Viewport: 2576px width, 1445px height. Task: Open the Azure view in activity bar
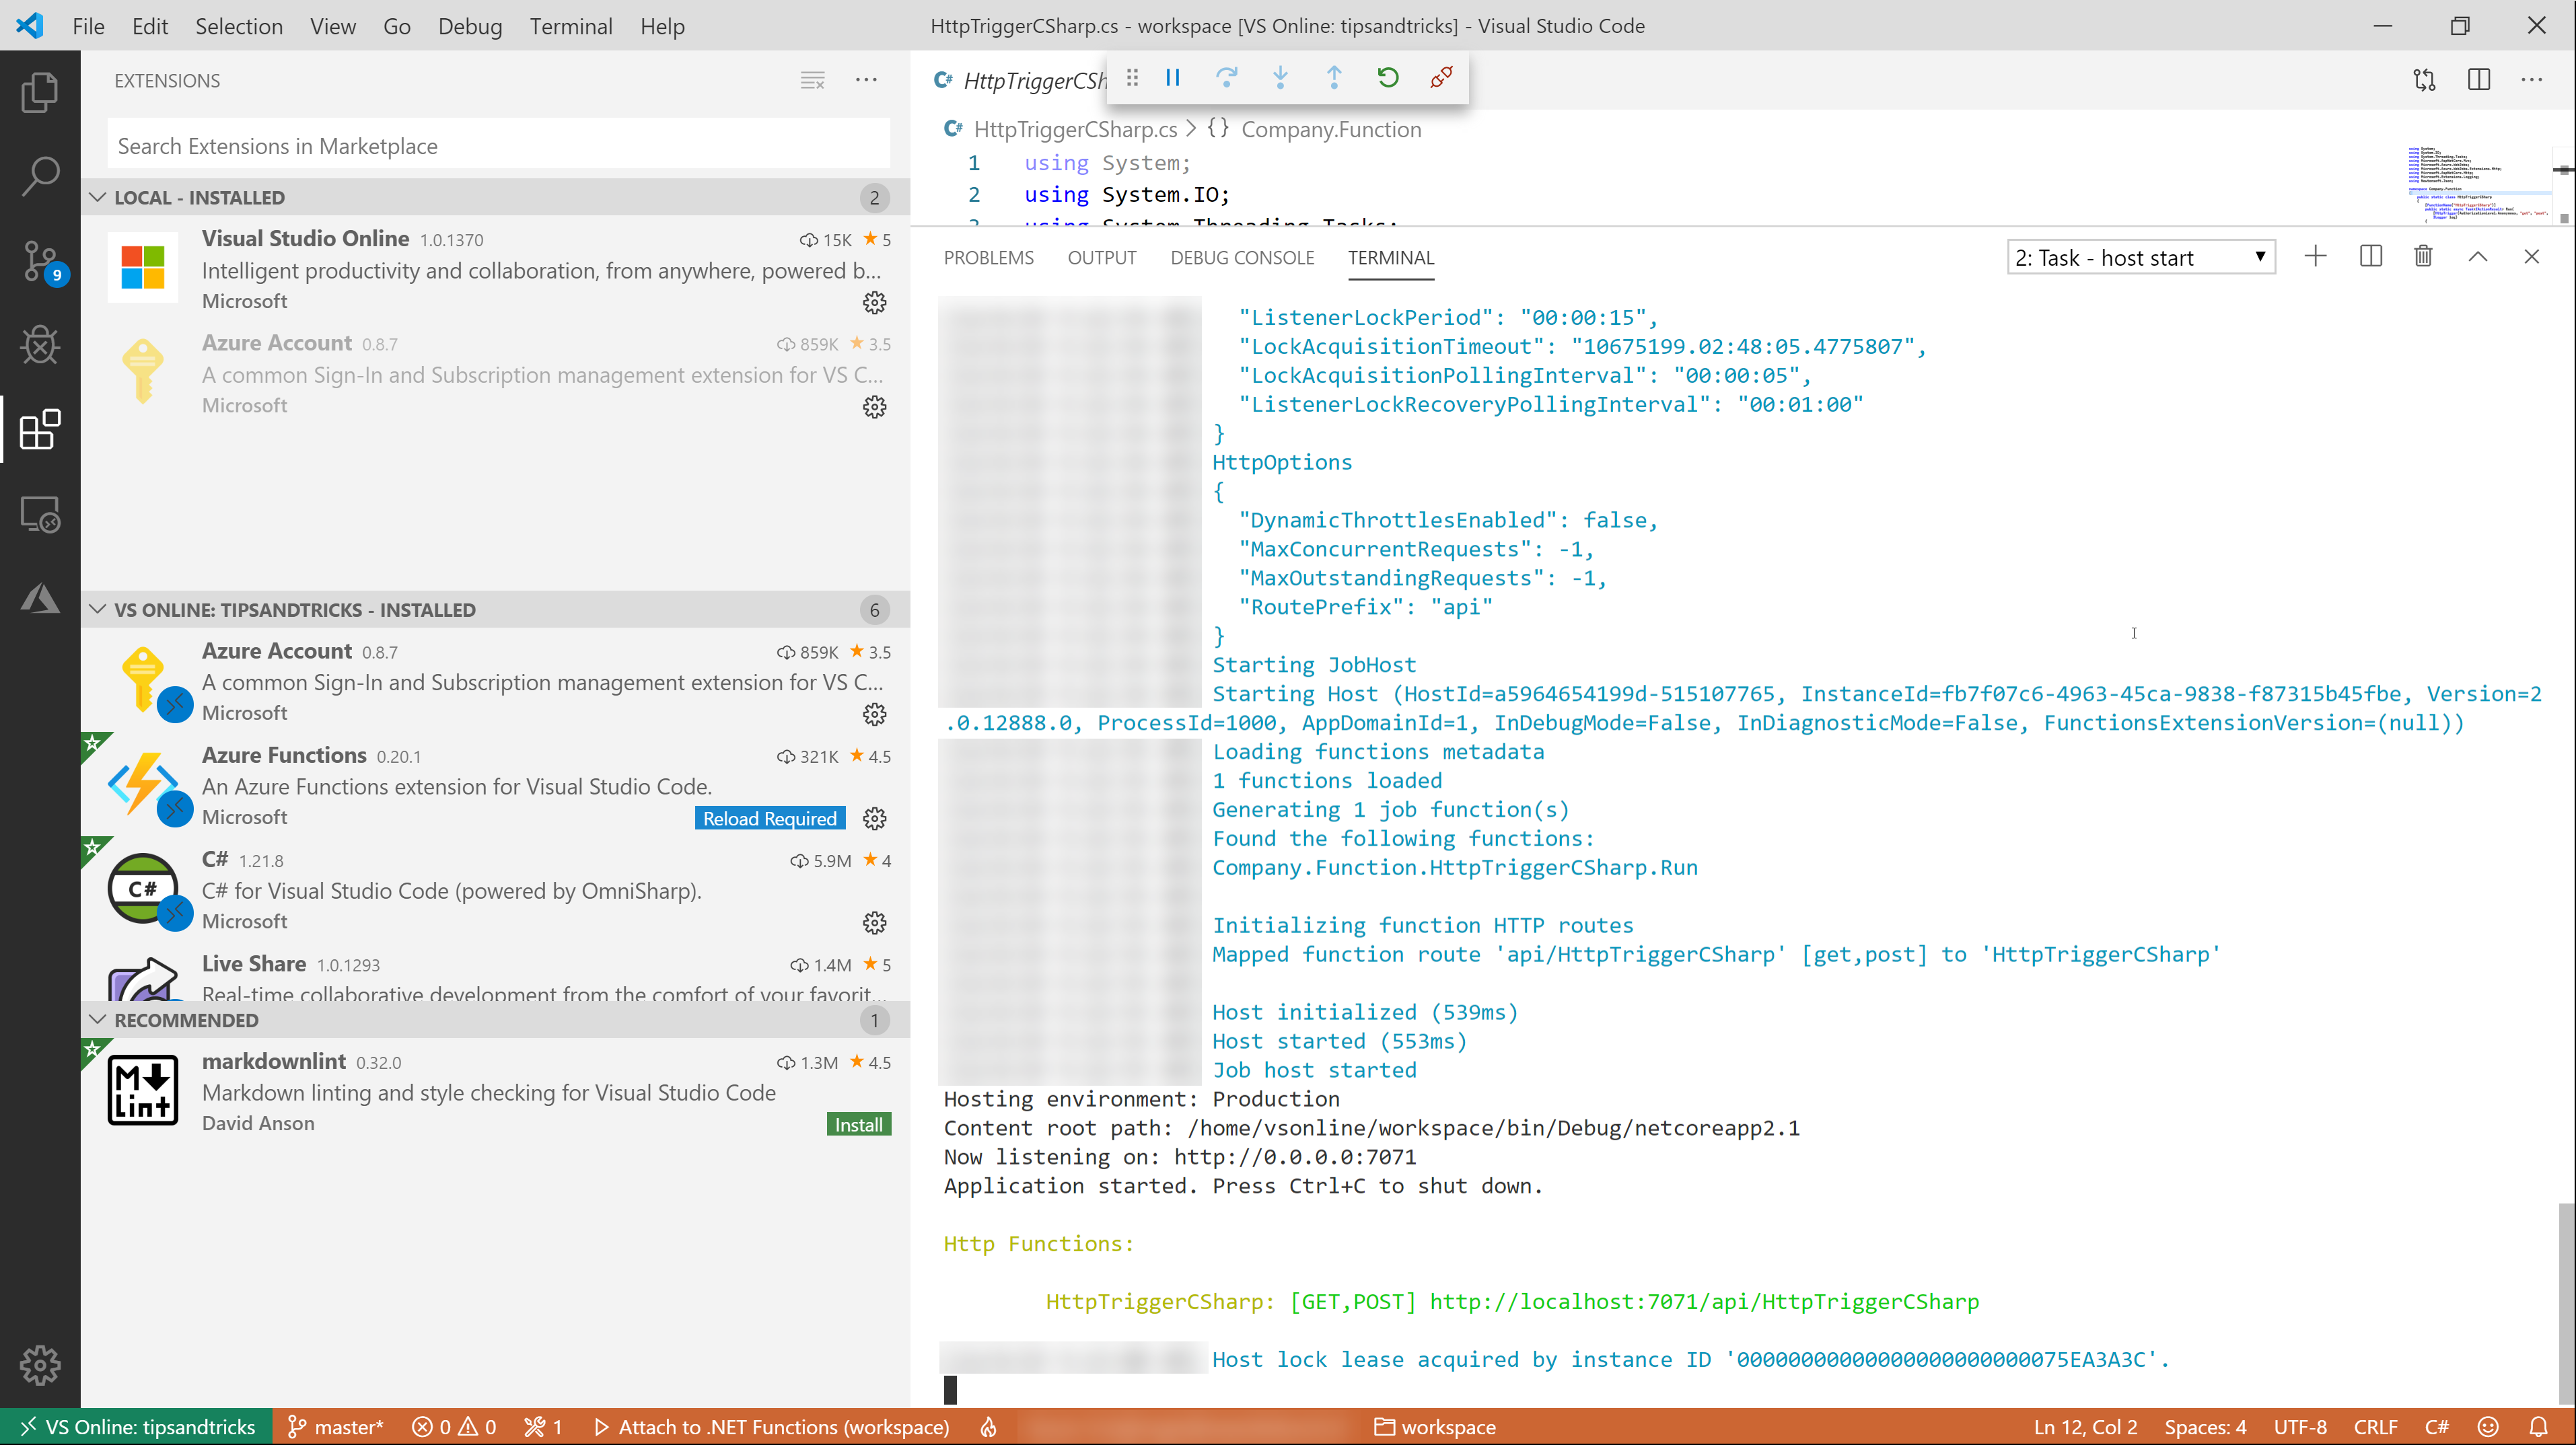(x=40, y=598)
